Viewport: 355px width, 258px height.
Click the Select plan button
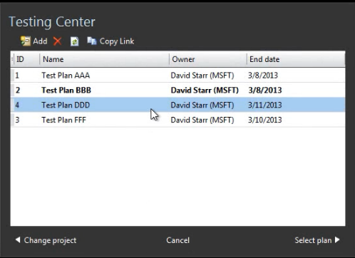[317, 240]
